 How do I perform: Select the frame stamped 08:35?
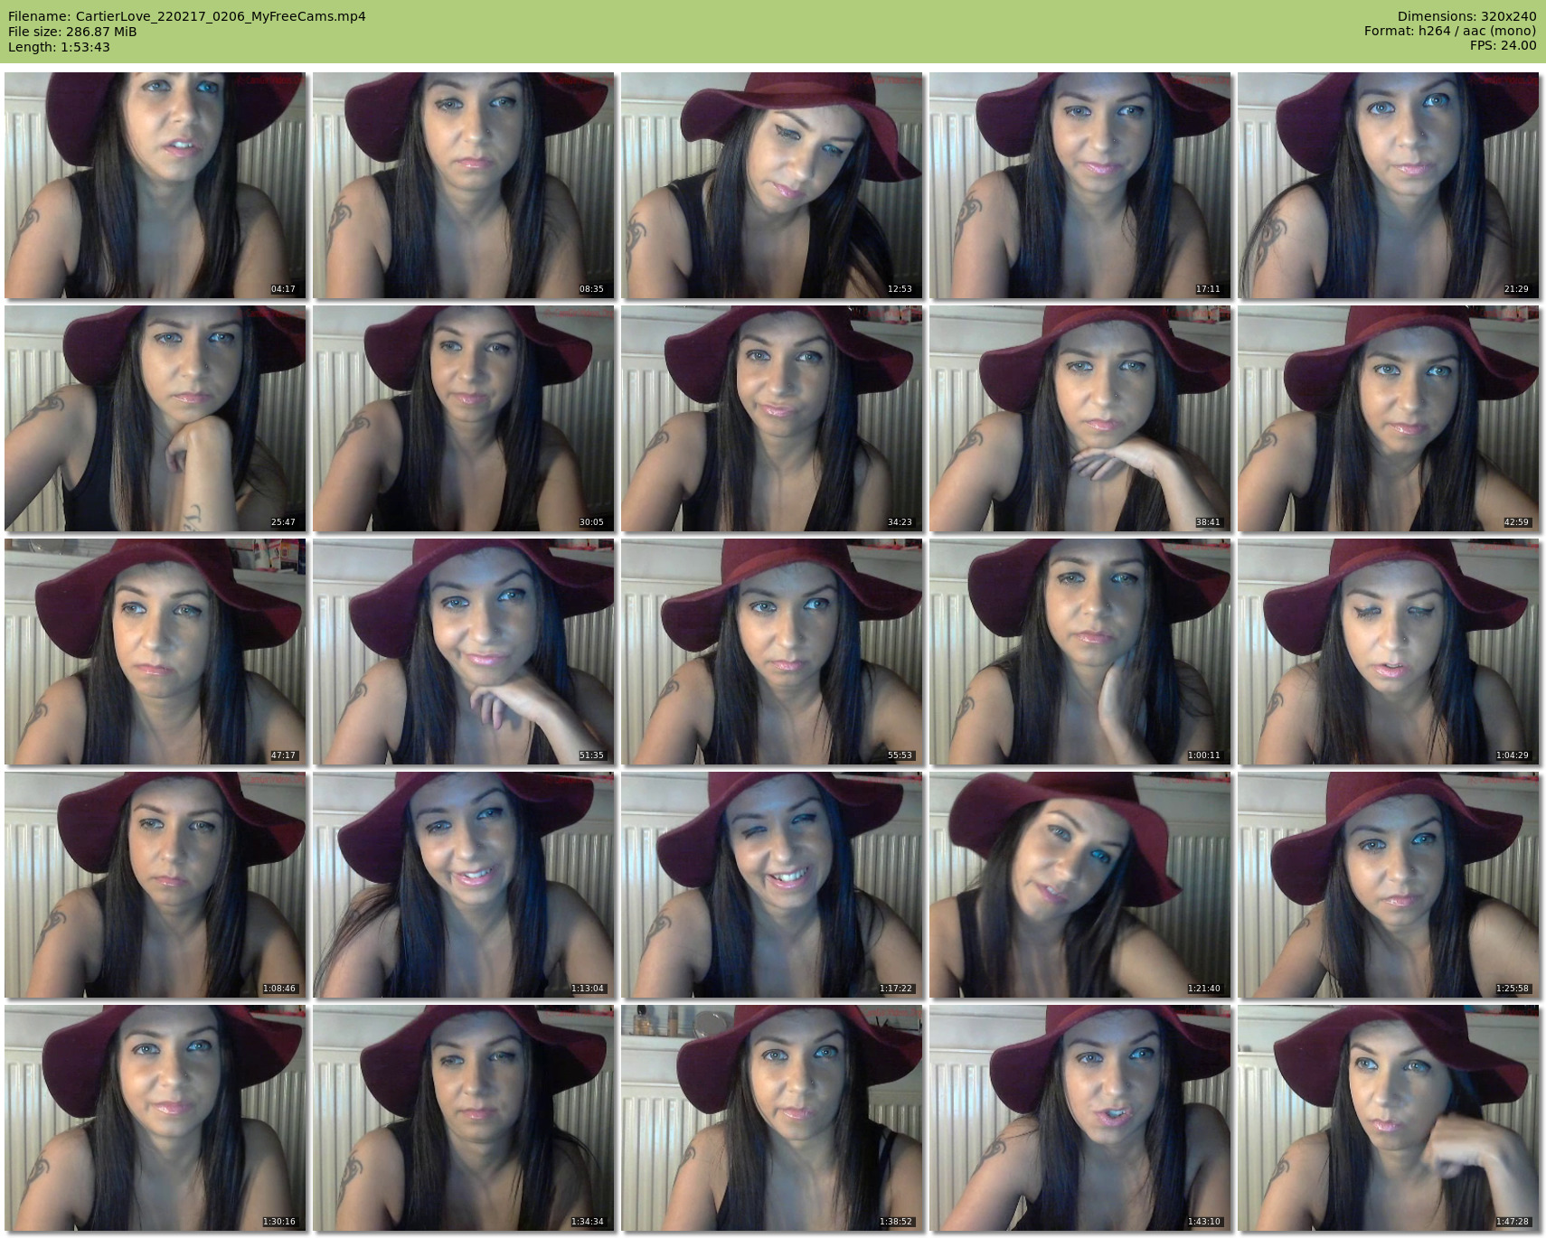point(464,185)
